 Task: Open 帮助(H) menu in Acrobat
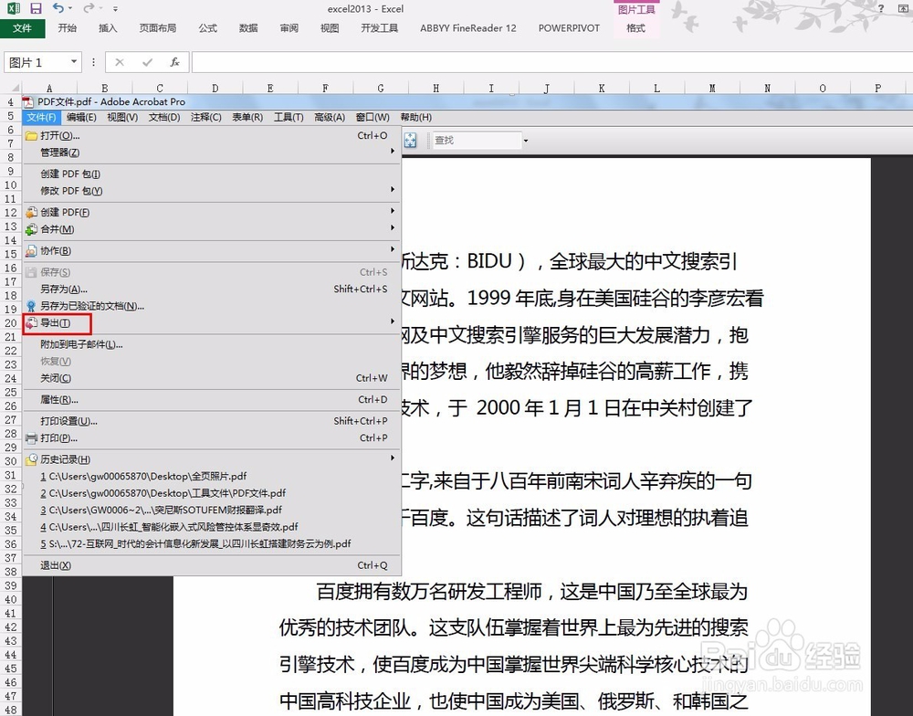415,117
